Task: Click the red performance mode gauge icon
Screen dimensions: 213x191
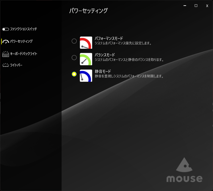Action: (x=86, y=41)
